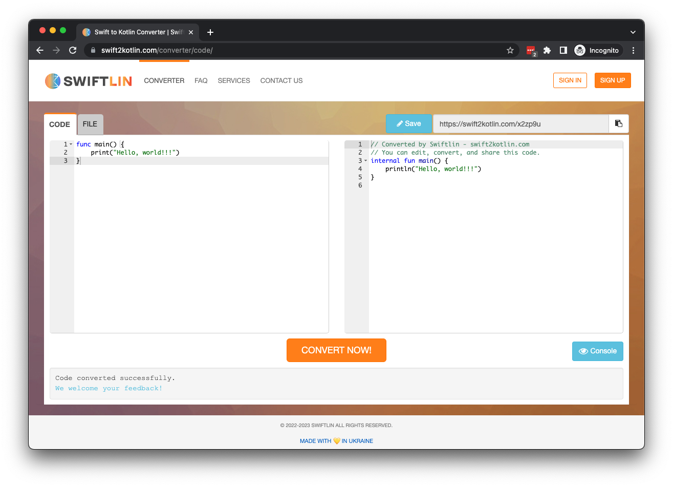Switch to the CODE tab
This screenshot has width=673, height=487.
60,124
